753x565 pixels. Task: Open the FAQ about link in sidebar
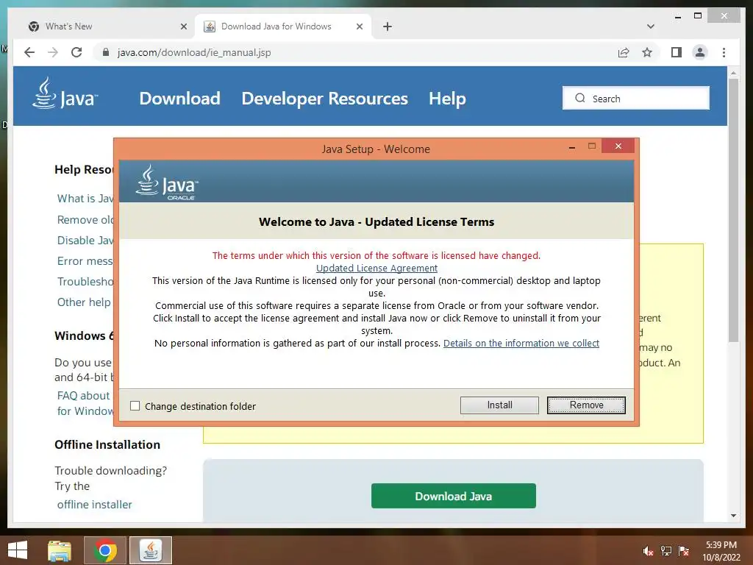pos(84,395)
